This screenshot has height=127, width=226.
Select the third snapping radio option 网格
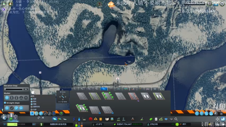click(x=32, y=104)
